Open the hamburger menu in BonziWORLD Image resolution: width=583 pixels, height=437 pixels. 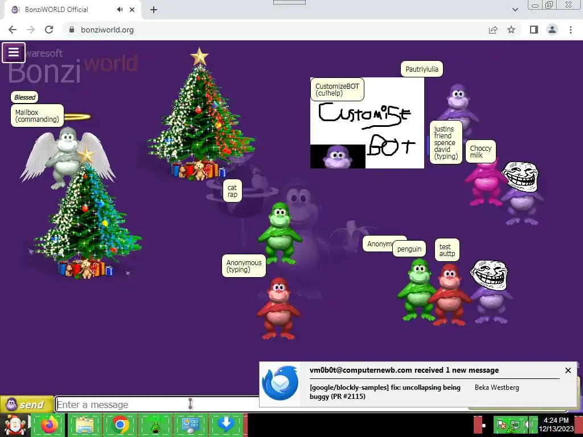[x=14, y=52]
